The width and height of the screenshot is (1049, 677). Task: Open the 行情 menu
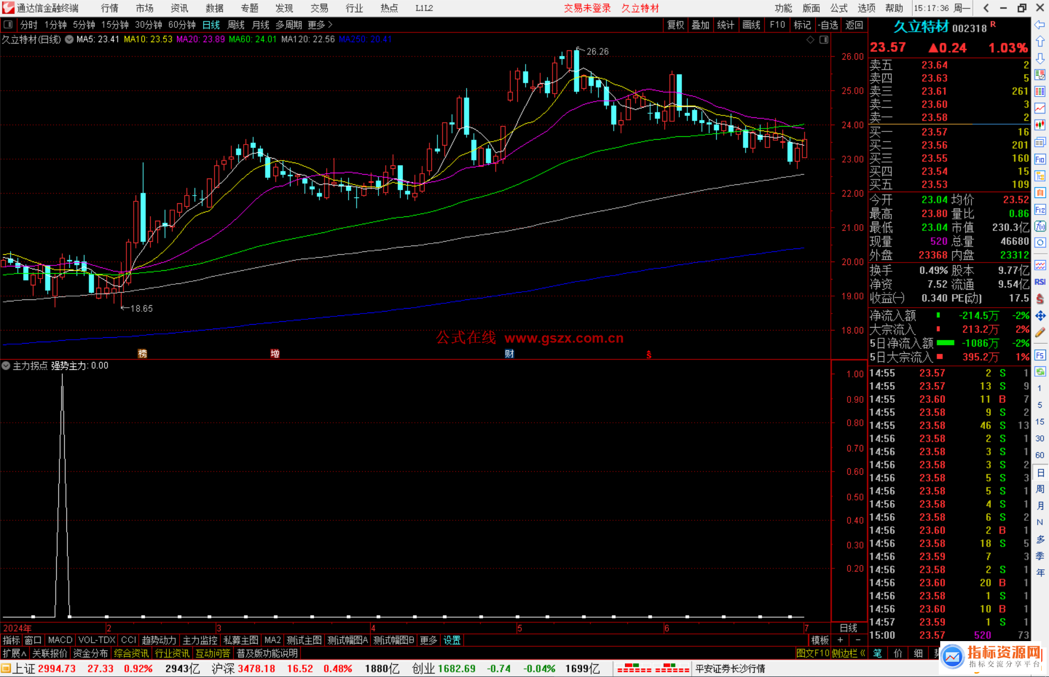[110, 8]
